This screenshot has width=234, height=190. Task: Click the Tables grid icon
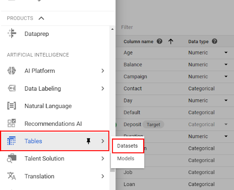[x=11, y=141]
